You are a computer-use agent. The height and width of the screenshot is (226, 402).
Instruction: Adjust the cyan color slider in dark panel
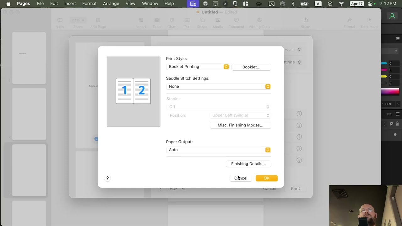tap(384, 63)
